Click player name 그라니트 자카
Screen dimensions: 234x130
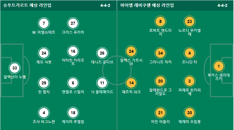[160, 62]
